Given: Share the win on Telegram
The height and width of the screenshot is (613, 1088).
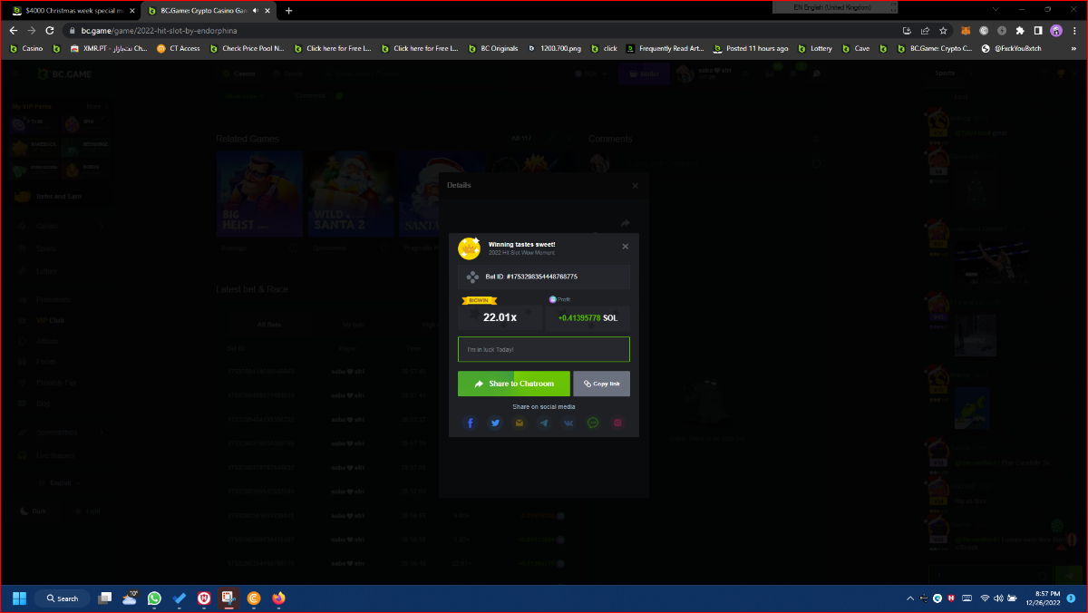Looking at the screenshot, I should click(544, 423).
